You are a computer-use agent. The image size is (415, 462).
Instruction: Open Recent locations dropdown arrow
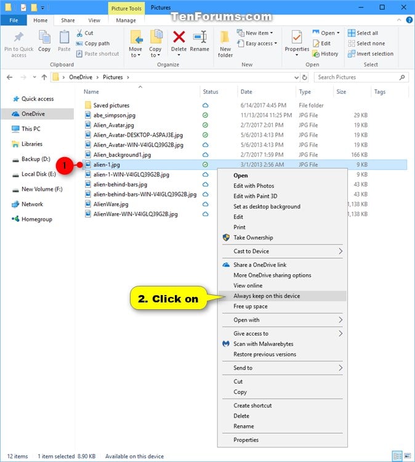pos(34,77)
